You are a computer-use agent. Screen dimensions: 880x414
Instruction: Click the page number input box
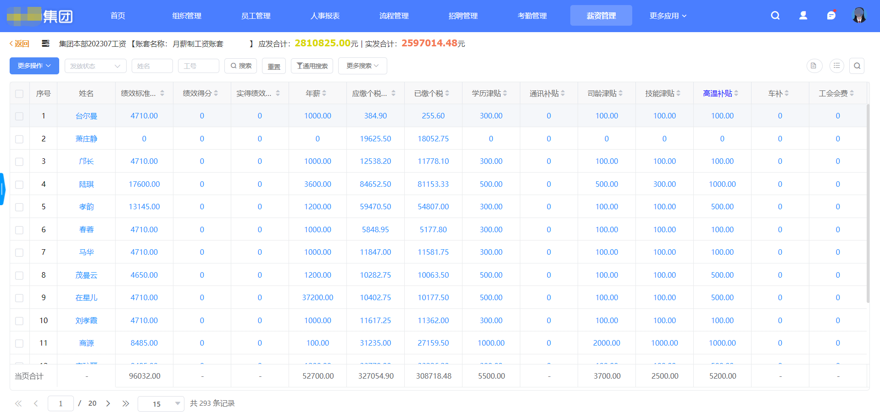click(61, 403)
